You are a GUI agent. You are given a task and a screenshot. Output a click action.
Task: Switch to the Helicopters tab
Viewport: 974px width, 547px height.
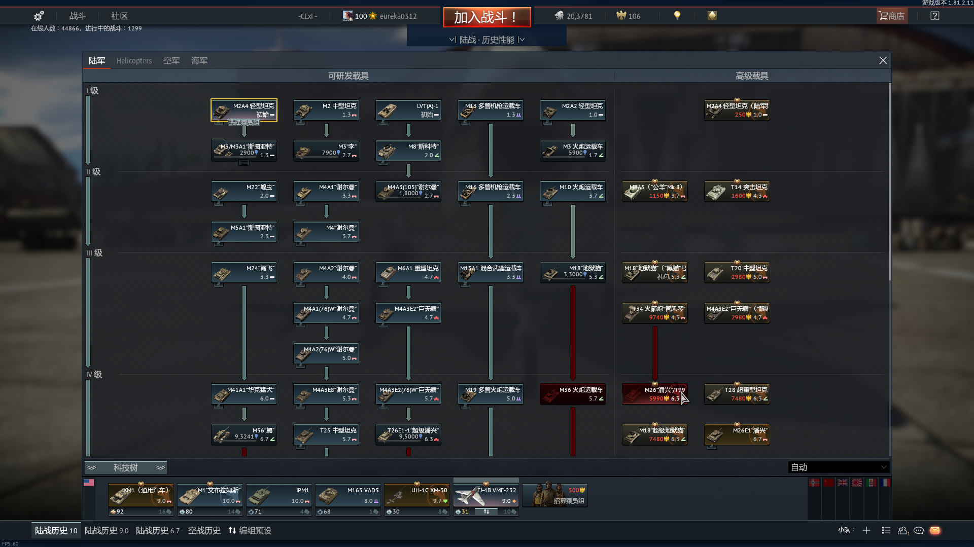click(134, 61)
